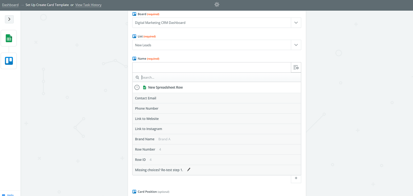Select the Row Number field option

click(145, 150)
